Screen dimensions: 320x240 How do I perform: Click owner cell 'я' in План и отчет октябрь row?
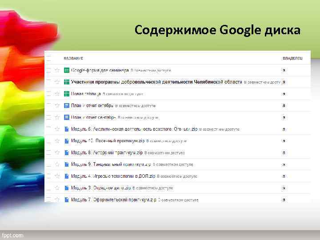tap(284, 106)
